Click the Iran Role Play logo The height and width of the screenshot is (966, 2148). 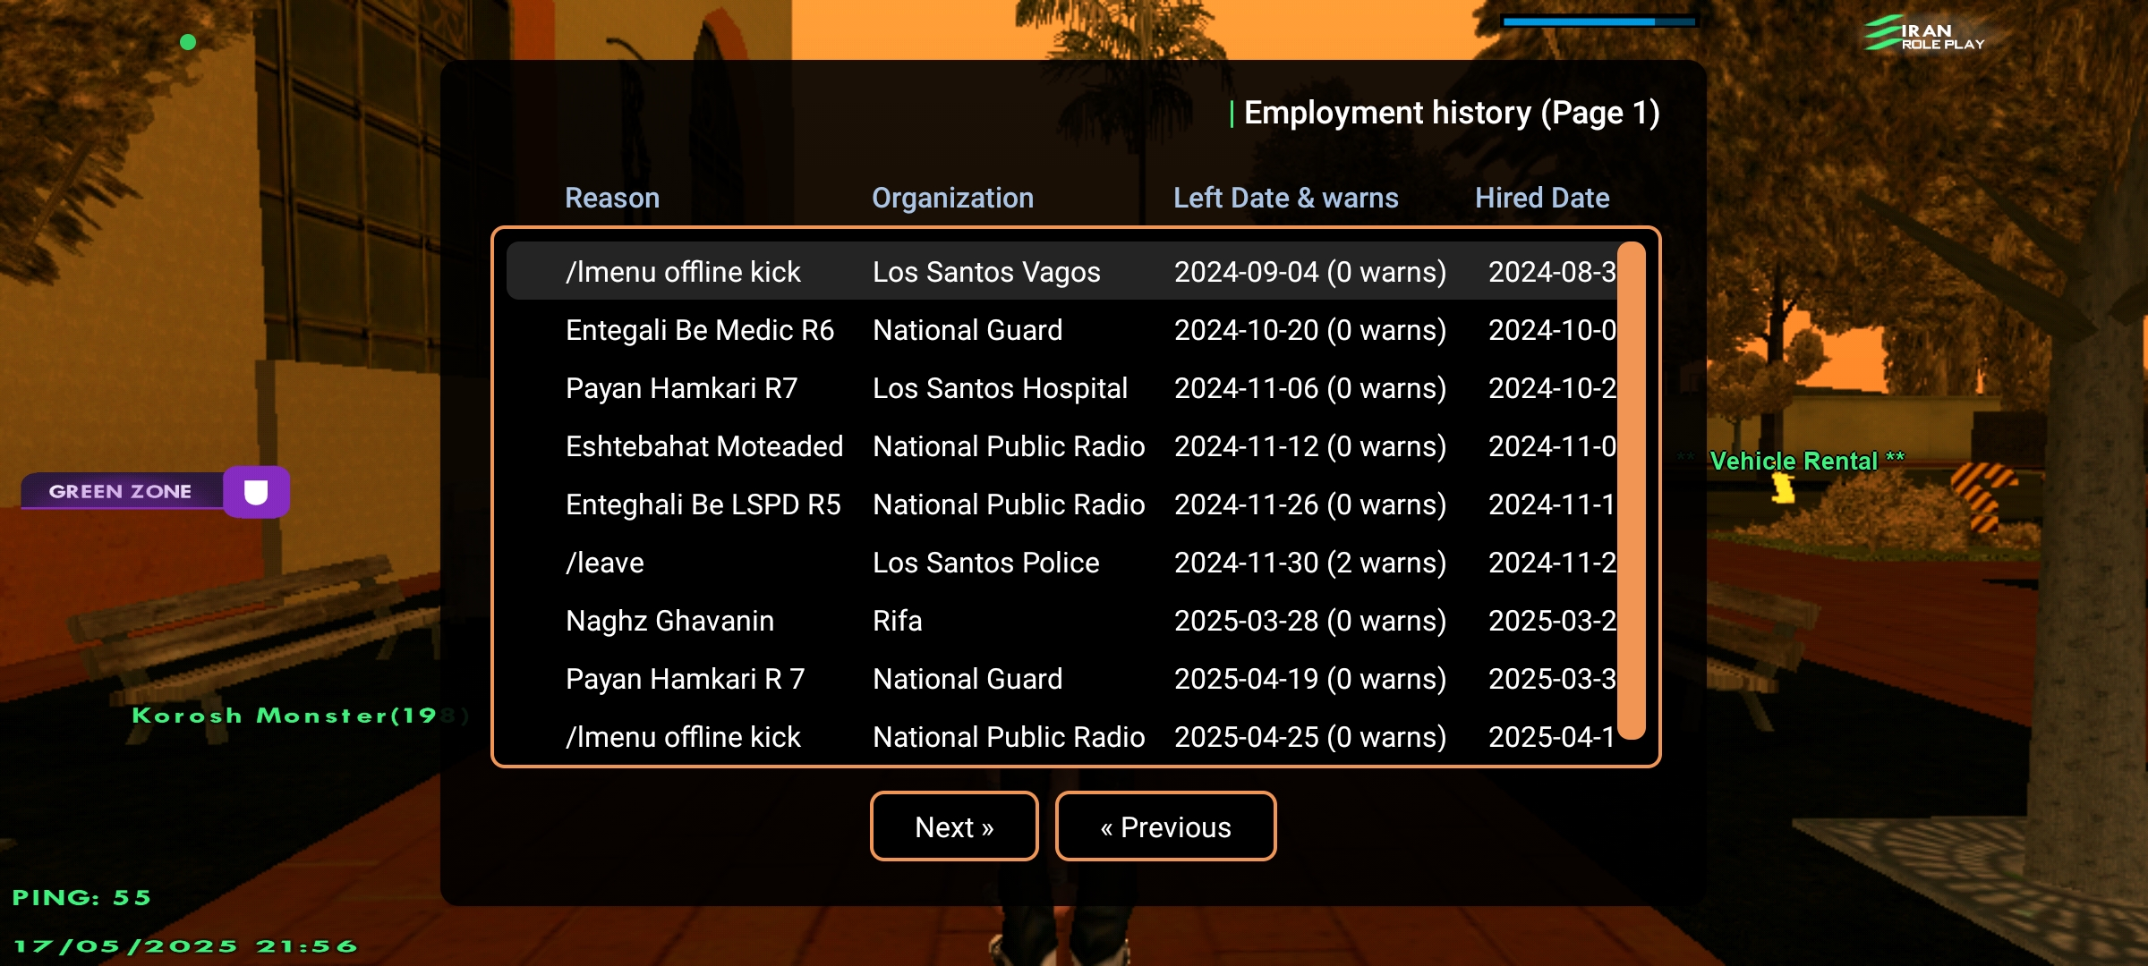(1924, 34)
